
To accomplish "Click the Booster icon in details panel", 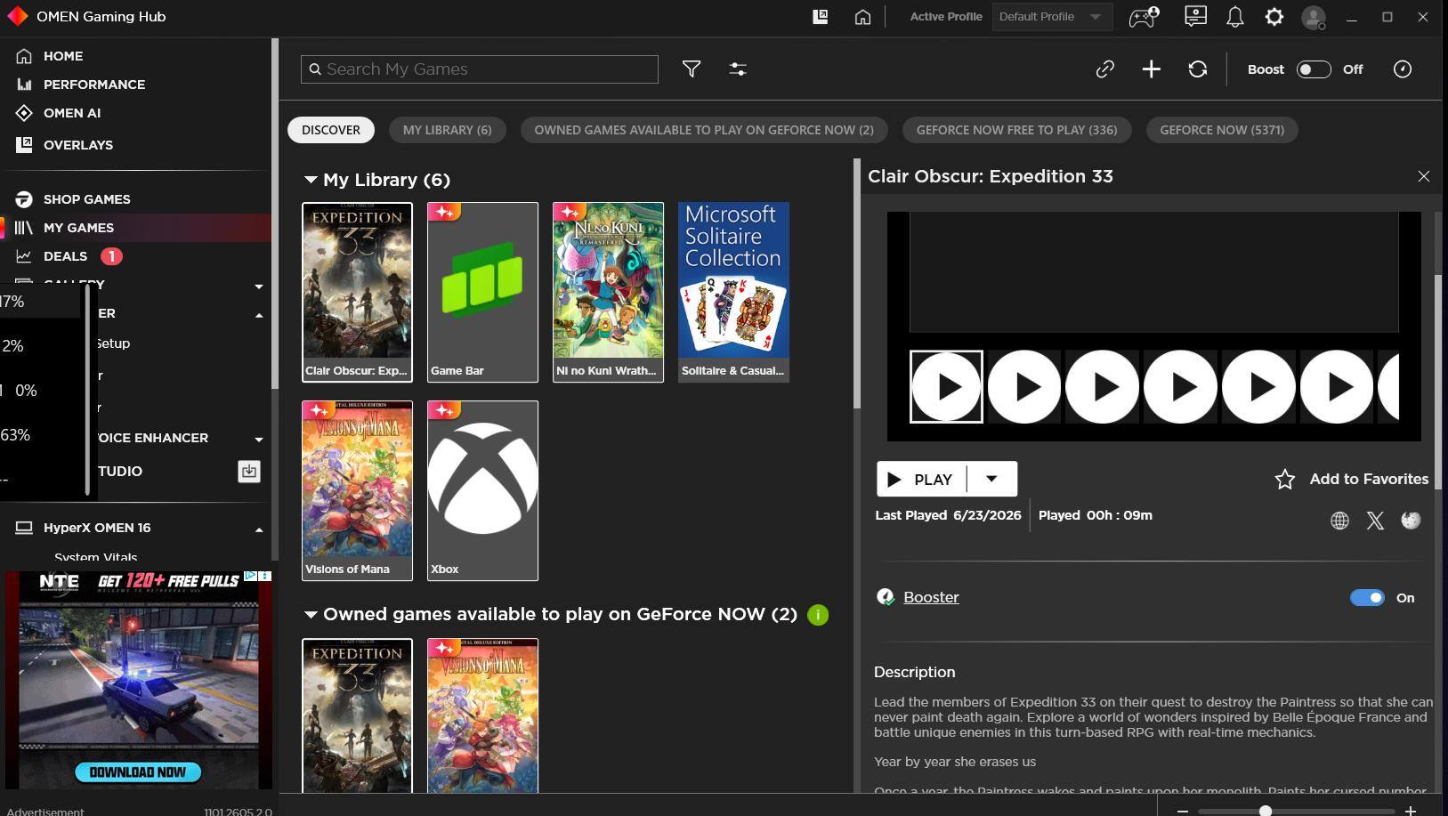I will coord(886,597).
